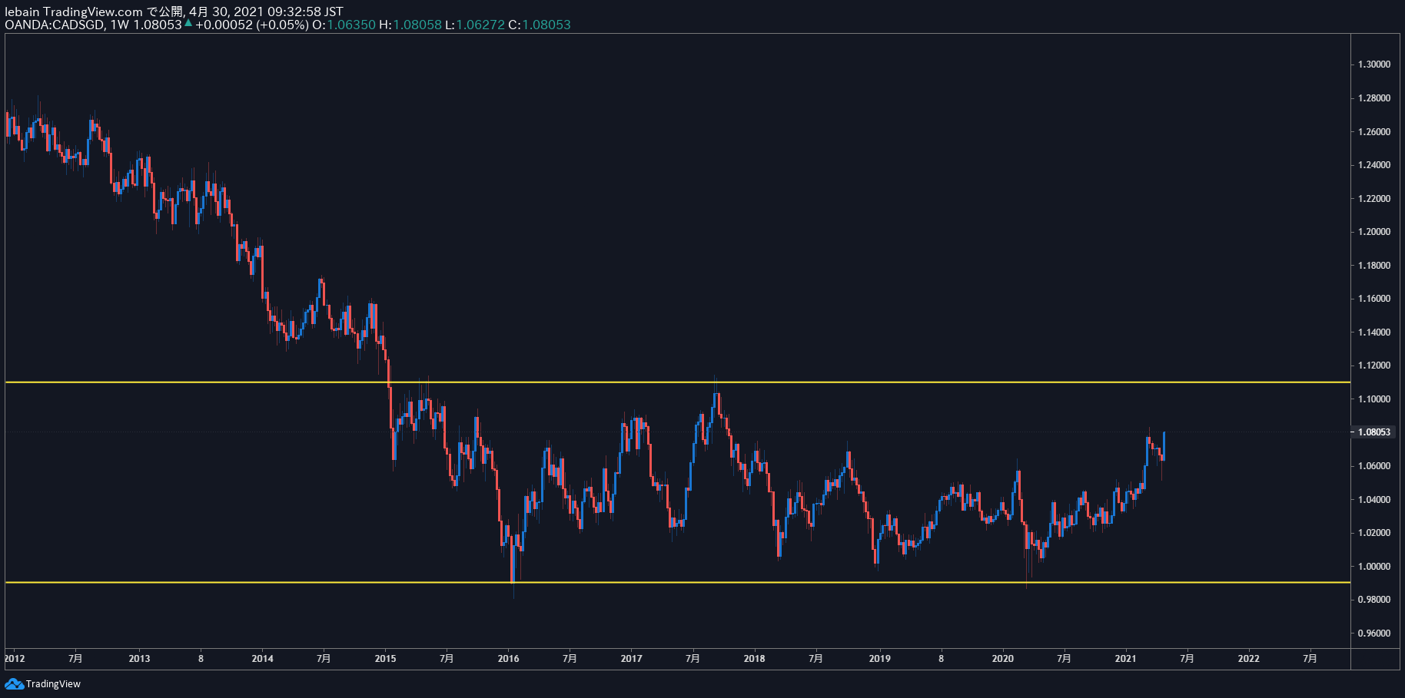The height and width of the screenshot is (698, 1405).
Task: Click the 2021 label on time axis
Action: 1125,659
